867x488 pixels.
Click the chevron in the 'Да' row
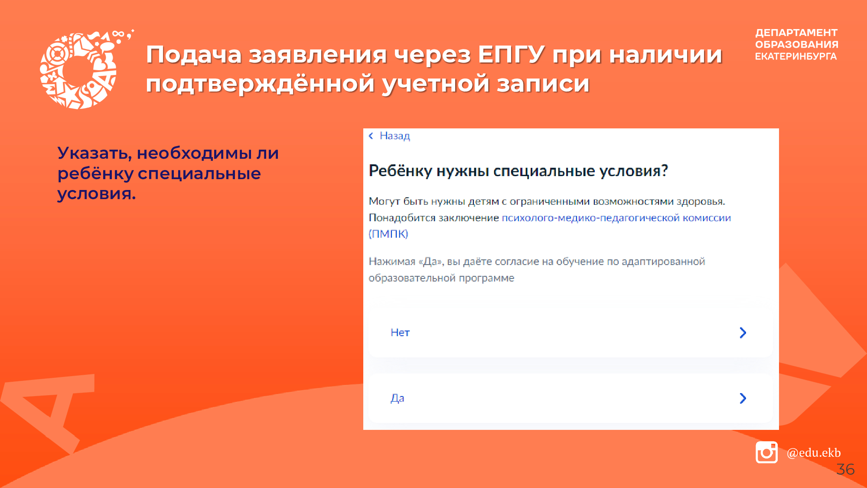click(743, 398)
